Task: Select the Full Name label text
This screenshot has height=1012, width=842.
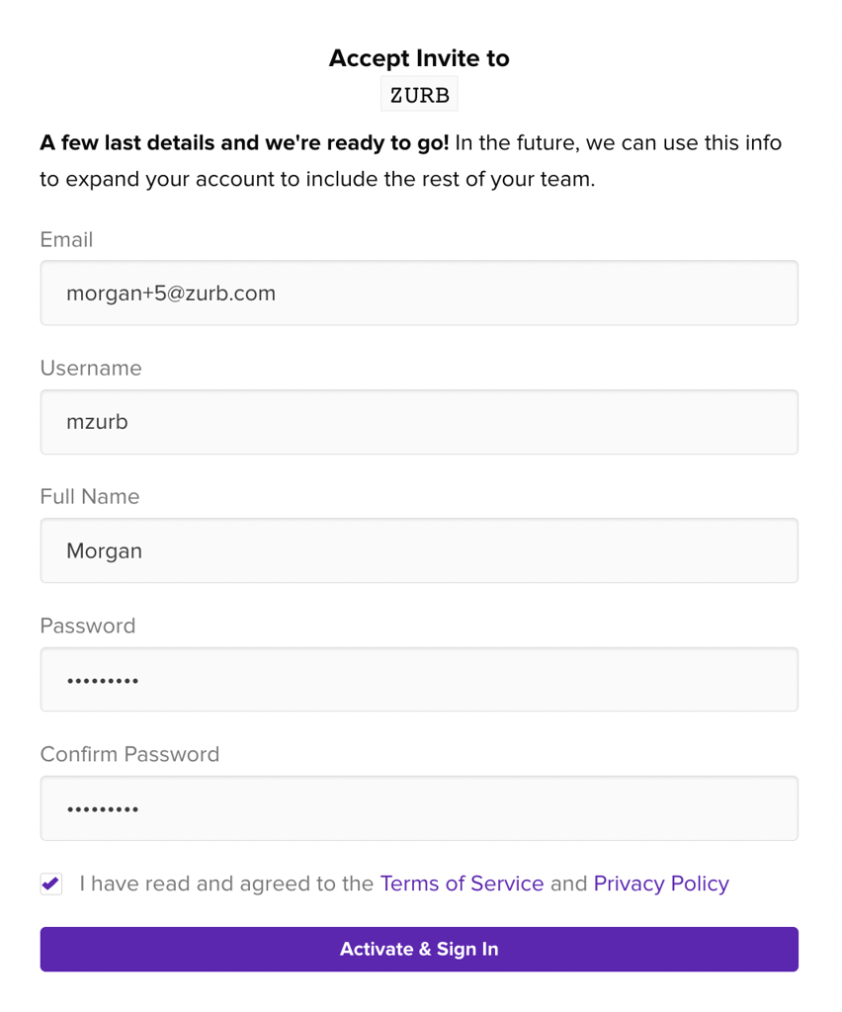Action: [x=90, y=496]
